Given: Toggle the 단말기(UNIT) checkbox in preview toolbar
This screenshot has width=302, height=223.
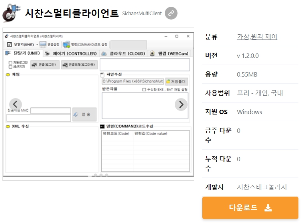Looking at the screenshot, I should click(9, 45).
